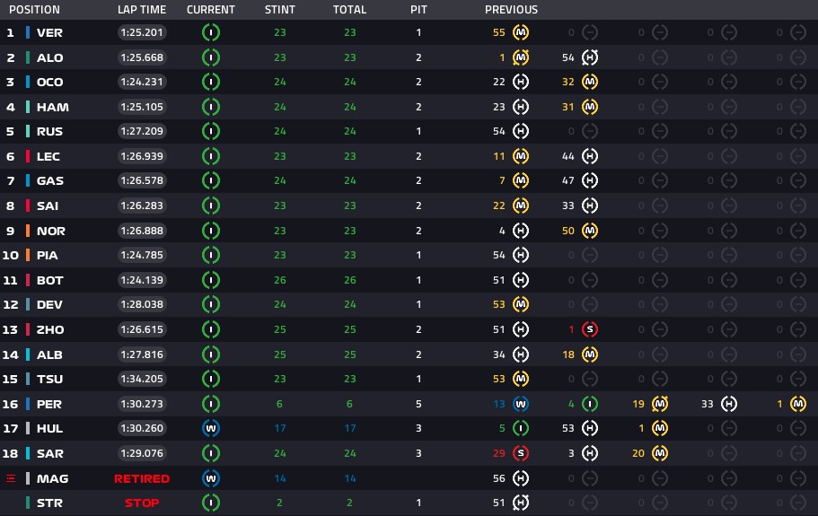Screen dimensions: 818x516
Task: Click SAR's red soft tyre icon
Action: click(x=521, y=453)
